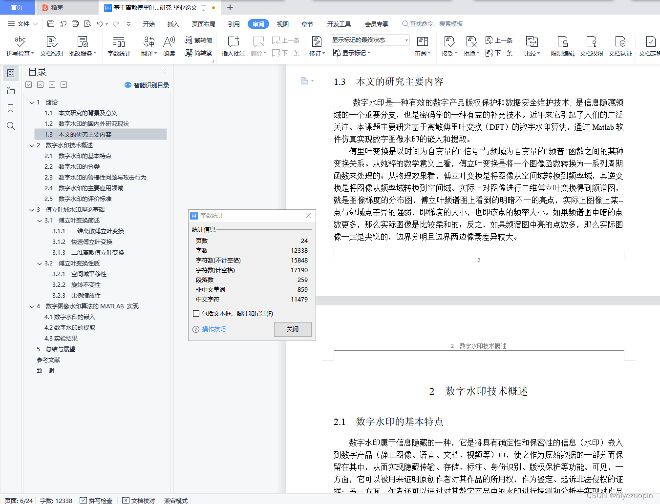Image resolution: width=660 pixels, height=504 pixels.
Task: Go to previous revision 上一条
Action: (x=499, y=40)
